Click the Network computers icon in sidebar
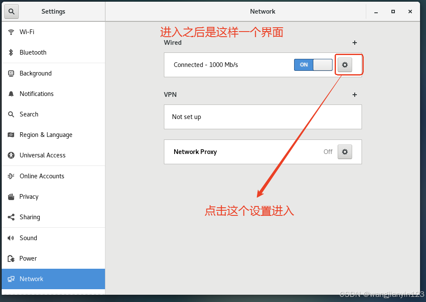The image size is (426, 302). click(x=11, y=279)
